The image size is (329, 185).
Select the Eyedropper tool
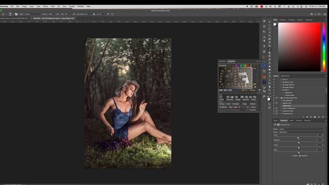coord(269,43)
